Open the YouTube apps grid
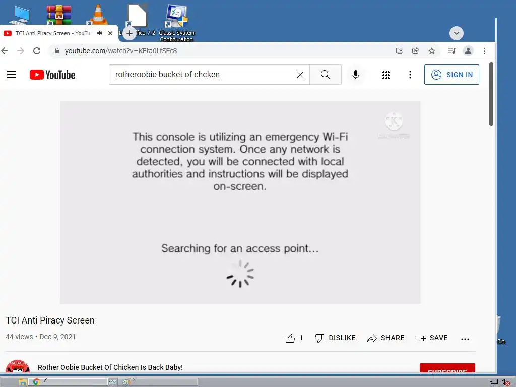Screen dimensions: 516x387 pyautogui.click(x=386, y=75)
